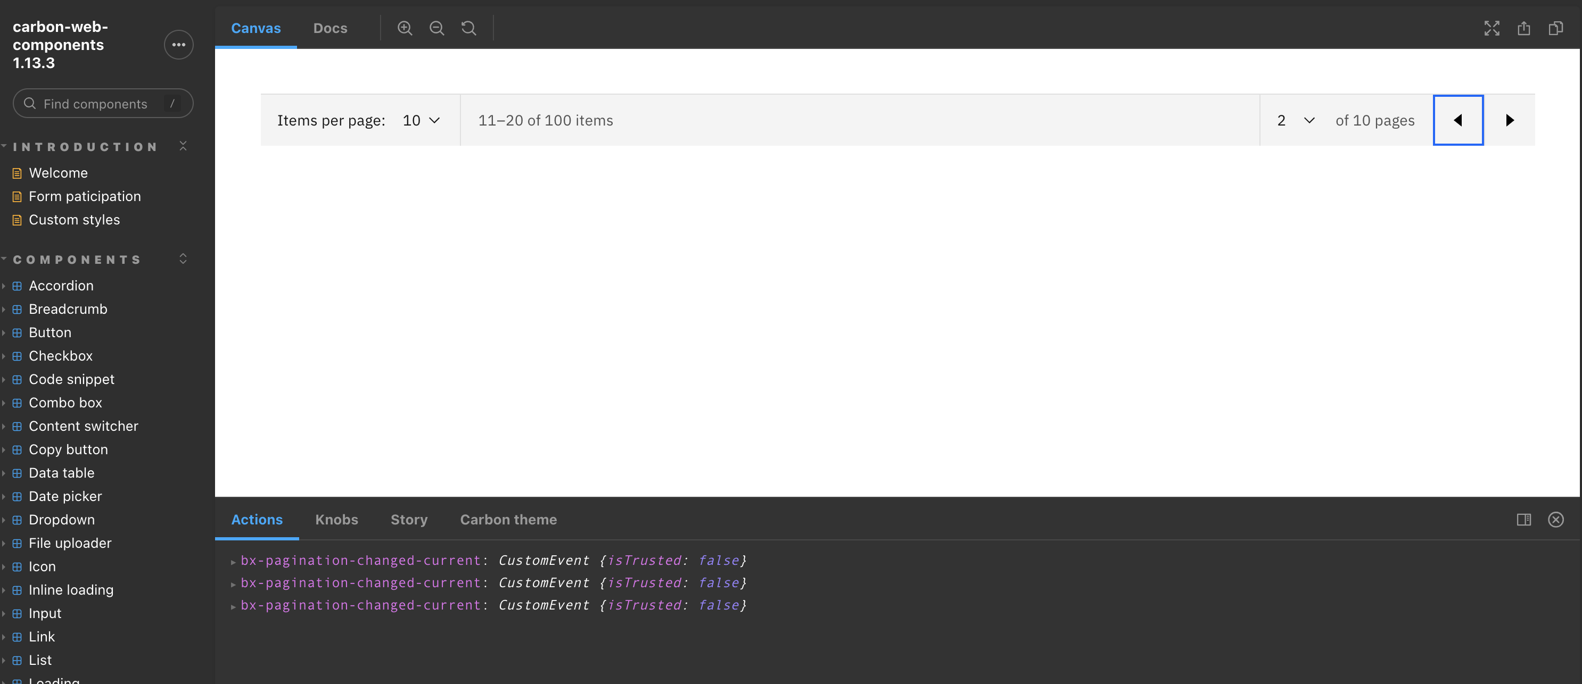1582x684 pixels.
Task: Click the next page arrow in pagination
Action: click(x=1509, y=120)
